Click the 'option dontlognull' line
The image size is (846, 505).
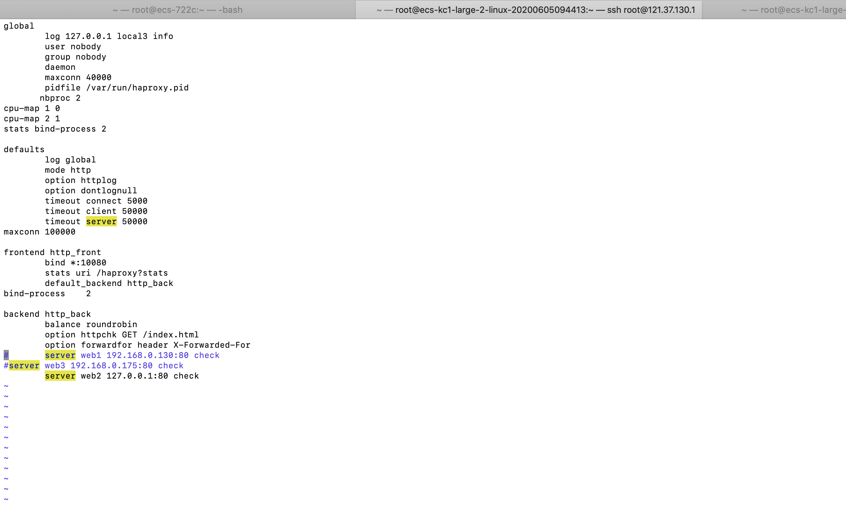pyautogui.click(x=91, y=191)
